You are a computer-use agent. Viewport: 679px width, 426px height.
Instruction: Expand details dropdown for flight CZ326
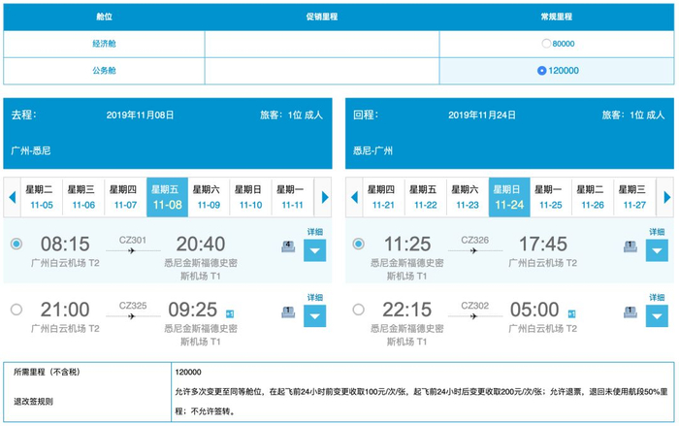[x=657, y=251]
